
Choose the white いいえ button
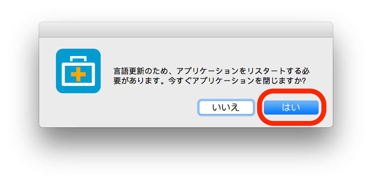[x=226, y=108]
